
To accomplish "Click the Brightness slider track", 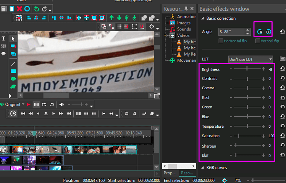I will coord(247,69).
